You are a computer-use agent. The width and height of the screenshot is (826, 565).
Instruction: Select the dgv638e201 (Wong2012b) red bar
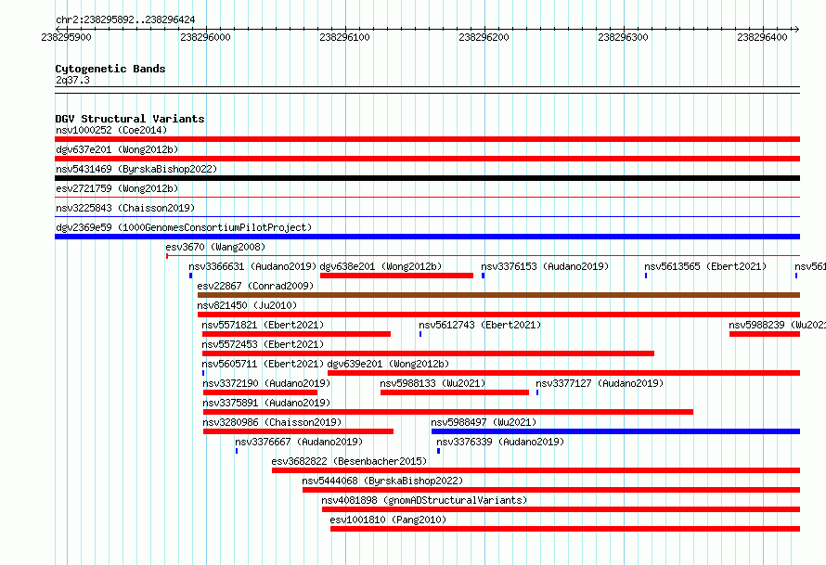point(396,276)
